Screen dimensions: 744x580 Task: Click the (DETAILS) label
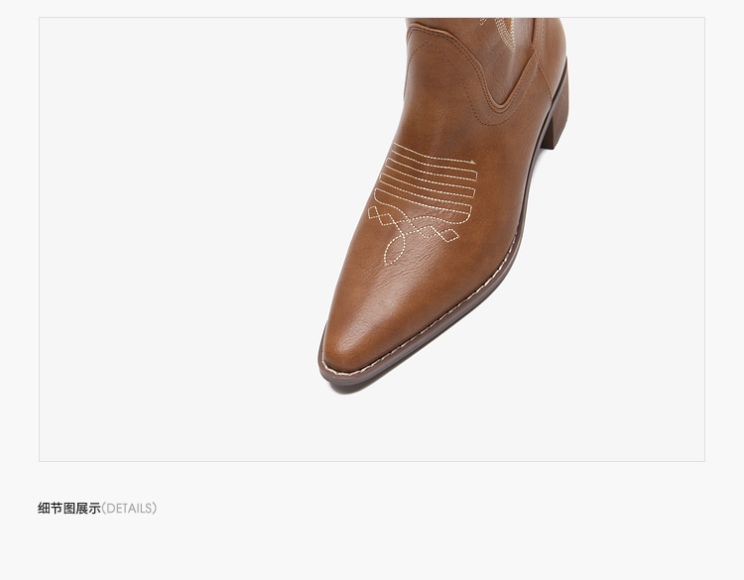[x=129, y=509]
